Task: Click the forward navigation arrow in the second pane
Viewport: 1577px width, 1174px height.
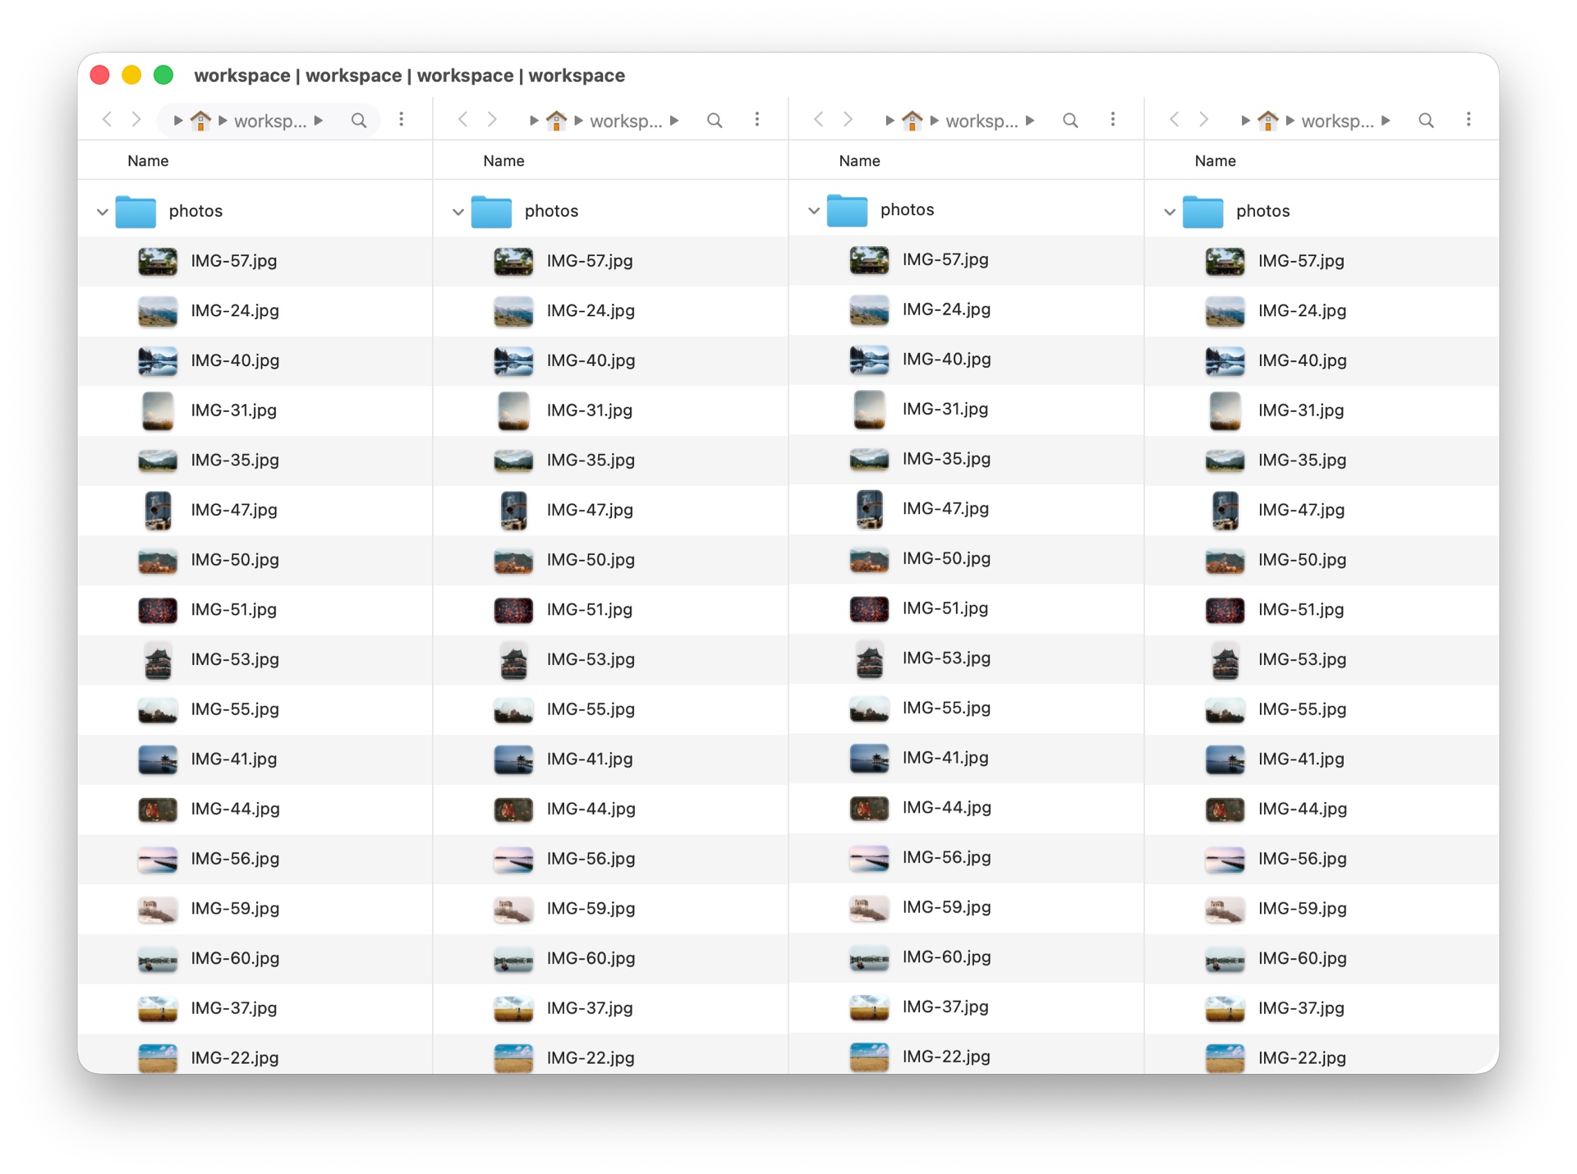Action: [491, 120]
